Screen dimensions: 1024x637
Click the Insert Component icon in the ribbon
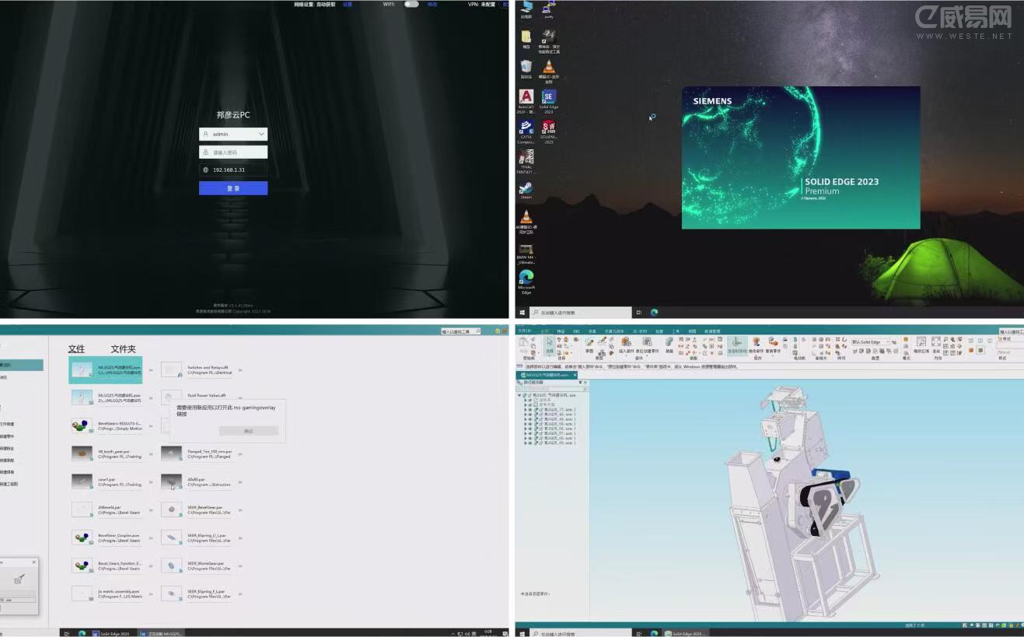pyautogui.click(x=627, y=342)
